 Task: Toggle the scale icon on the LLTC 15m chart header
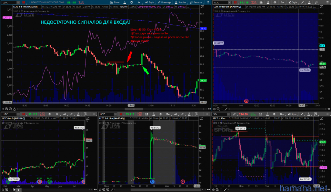(x=201, y=118)
